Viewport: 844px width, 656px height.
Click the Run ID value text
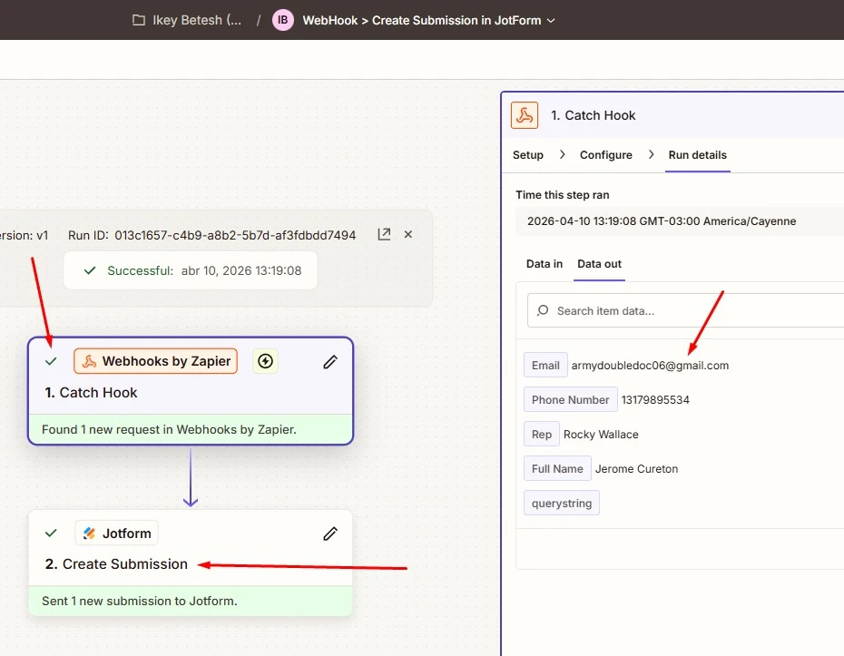coord(235,235)
